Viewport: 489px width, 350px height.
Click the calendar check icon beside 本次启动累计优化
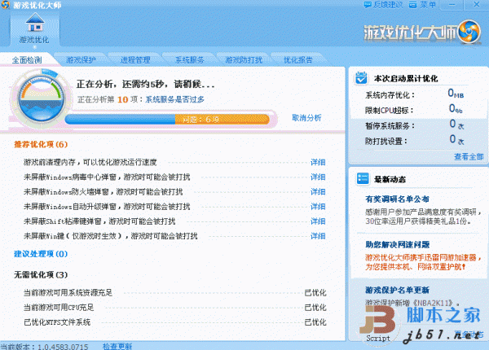tap(361, 78)
